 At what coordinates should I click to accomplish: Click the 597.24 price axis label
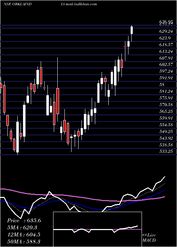166,71
